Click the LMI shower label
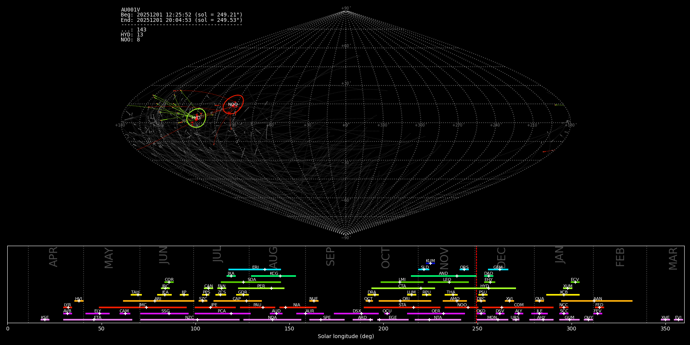The height and width of the screenshot is (345, 690). tap(402, 280)
